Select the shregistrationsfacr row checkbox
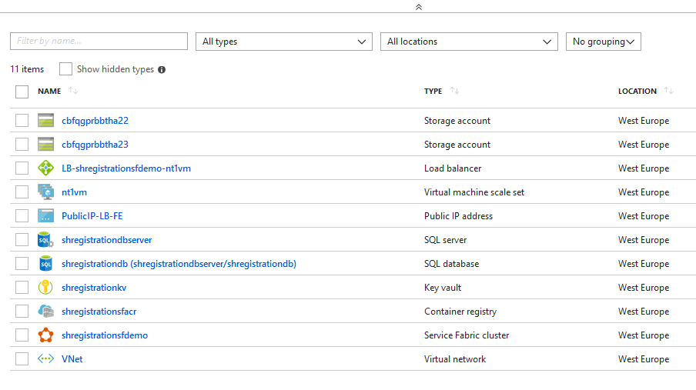The height and width of the screenshot is (390, 696). (x=22, y=311)
